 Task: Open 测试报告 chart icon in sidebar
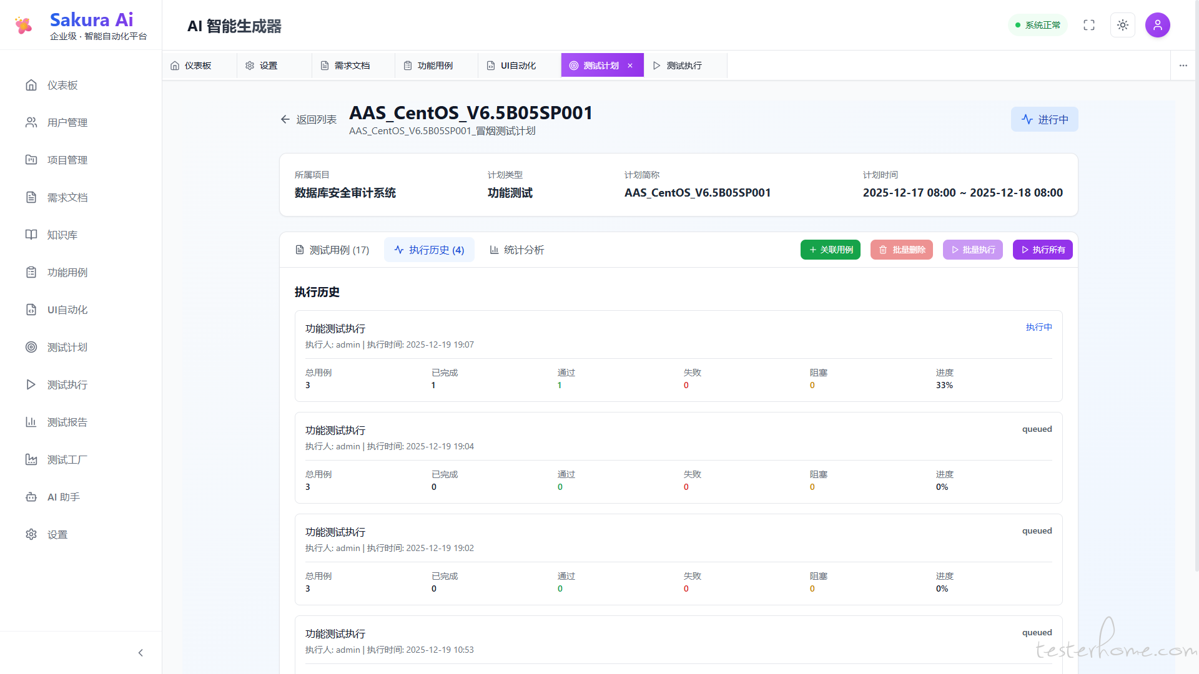[31, 422]
